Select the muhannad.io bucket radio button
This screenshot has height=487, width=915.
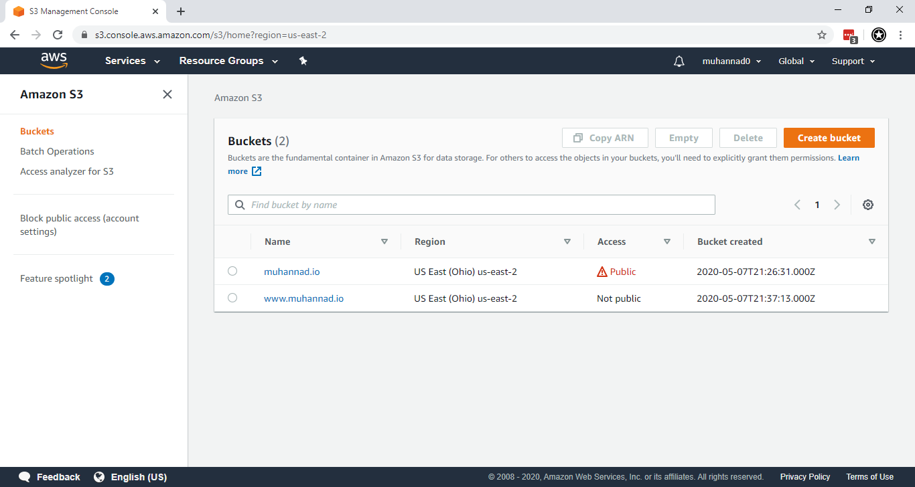tap(232, 271)
